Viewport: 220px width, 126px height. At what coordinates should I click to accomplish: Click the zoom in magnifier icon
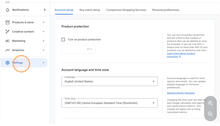point(210,103)
